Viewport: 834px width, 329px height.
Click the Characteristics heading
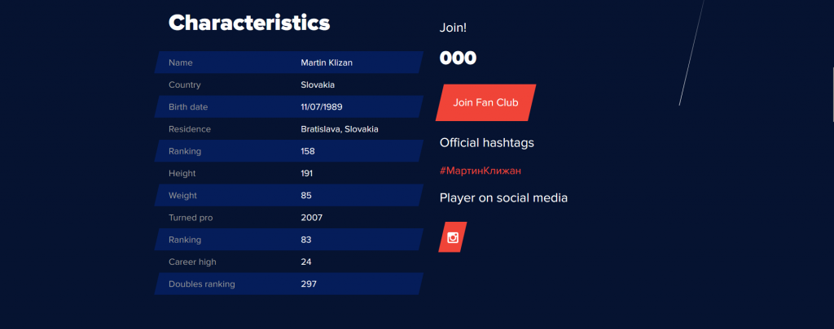point(249,23)
